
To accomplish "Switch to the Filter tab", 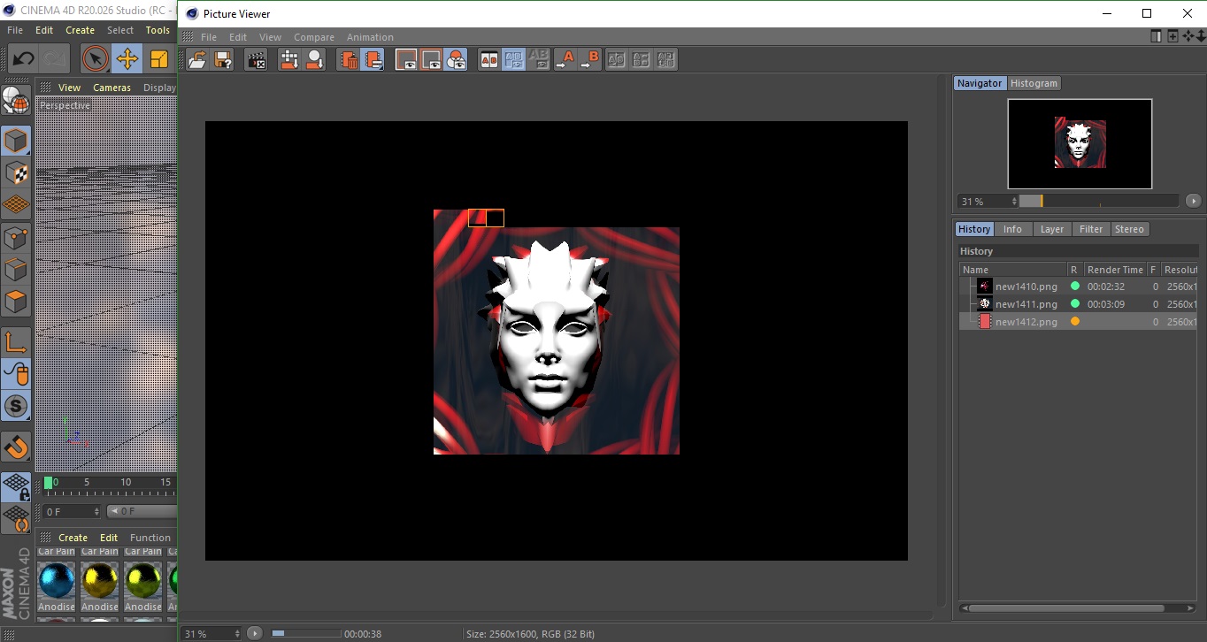I will click(x=1090, y=229).
